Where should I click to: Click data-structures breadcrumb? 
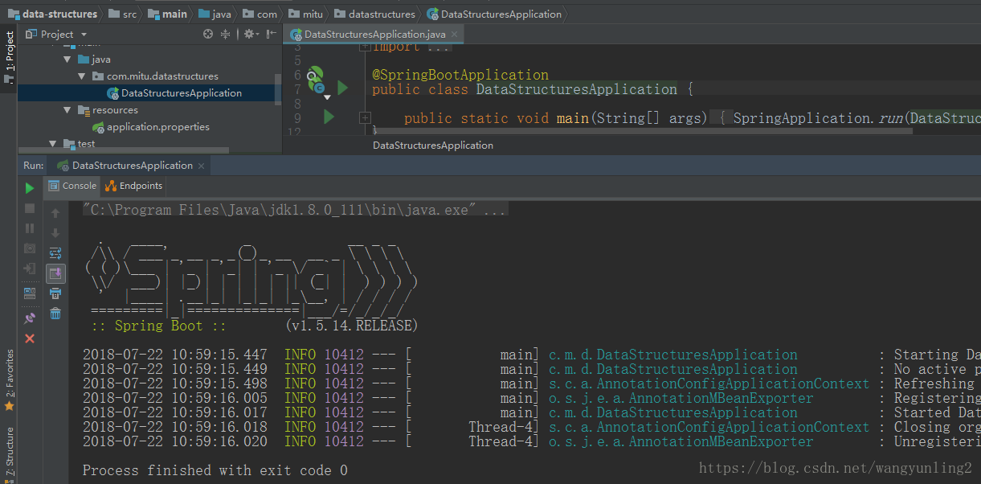click(52, 14)
